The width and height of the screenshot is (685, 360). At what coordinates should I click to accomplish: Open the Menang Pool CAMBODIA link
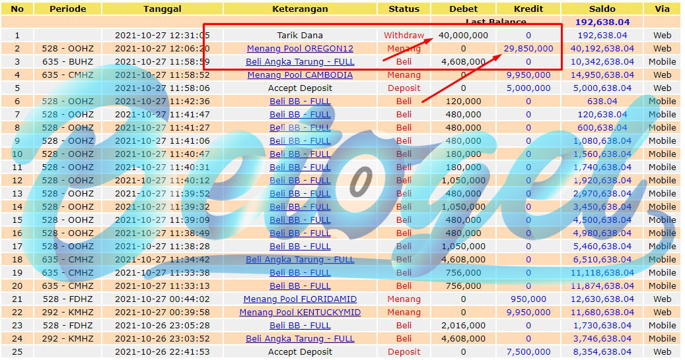click(300, 75)
